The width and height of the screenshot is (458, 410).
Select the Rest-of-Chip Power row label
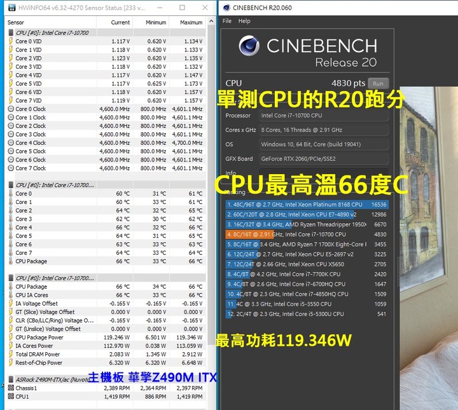[x=39, y=363]
